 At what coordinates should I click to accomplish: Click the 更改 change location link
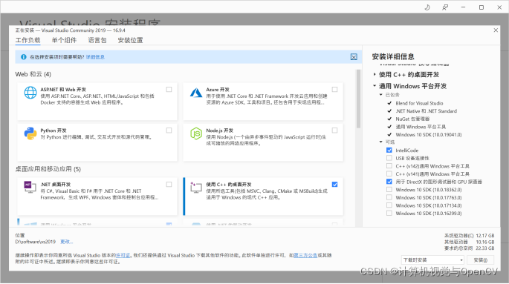[x=67, y=242]
